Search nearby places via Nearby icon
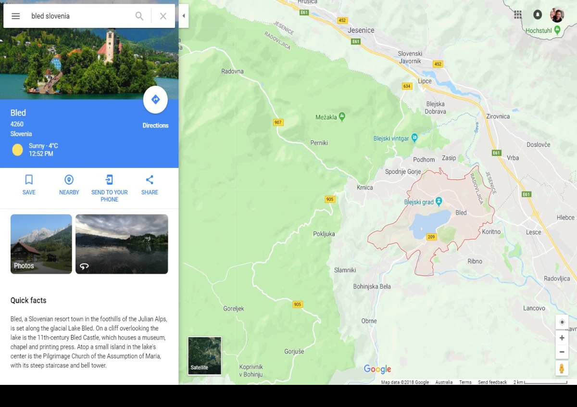Viewport: 577px width, 407px height. pos(69,180)
